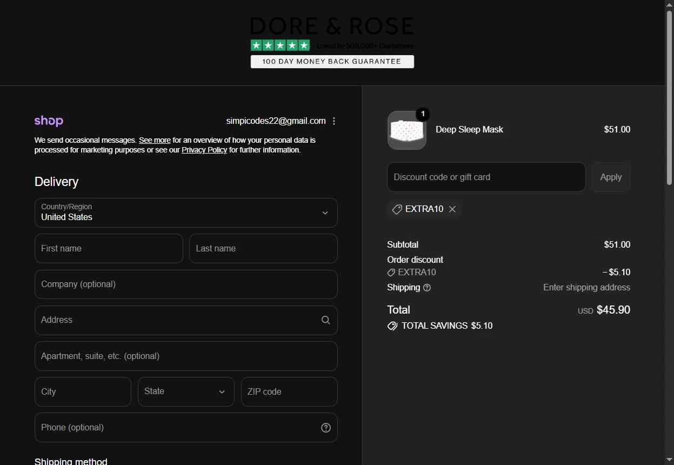Screen dimensions: 674x465
Task: Select the Apartment, suite field
Action: click(186, 356)
